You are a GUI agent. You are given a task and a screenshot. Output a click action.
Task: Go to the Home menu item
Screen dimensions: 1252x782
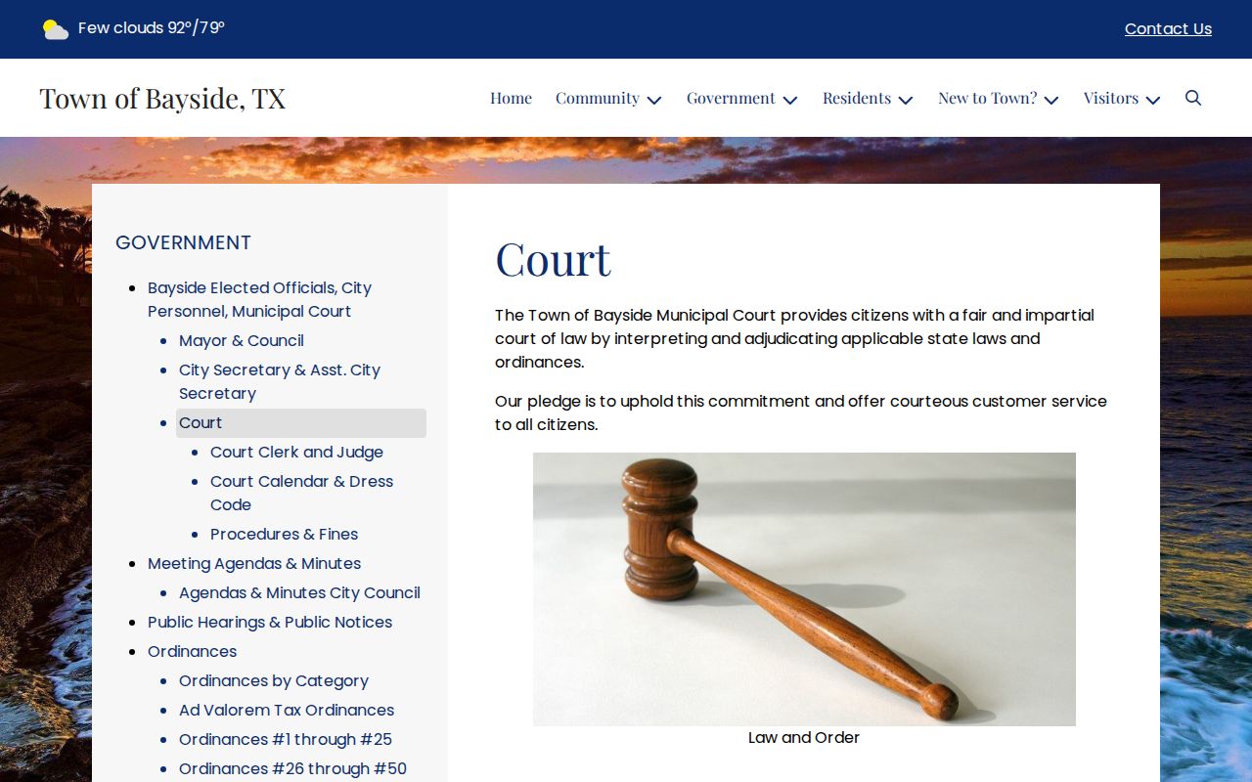(x=511, y=98)
